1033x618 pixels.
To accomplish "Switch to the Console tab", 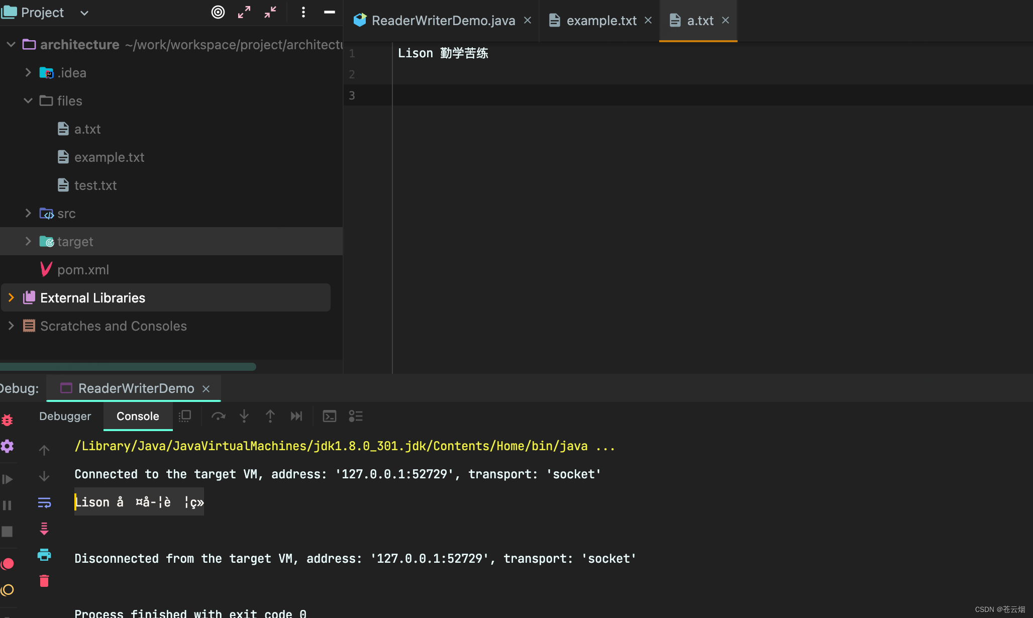I will pos(138,416).
